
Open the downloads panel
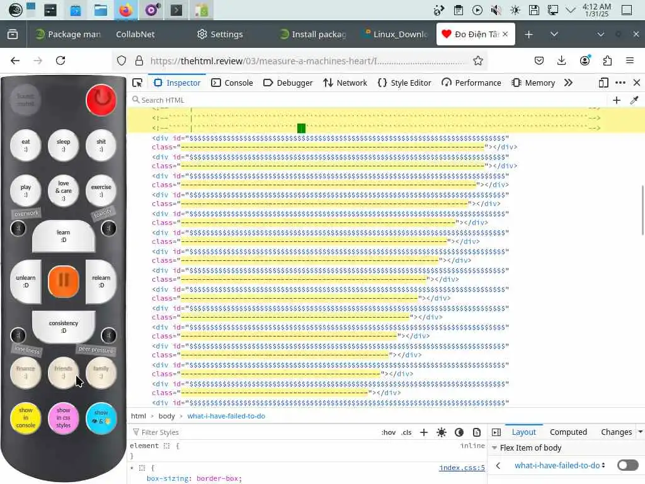pyautogui.click(x=561, y=61)
